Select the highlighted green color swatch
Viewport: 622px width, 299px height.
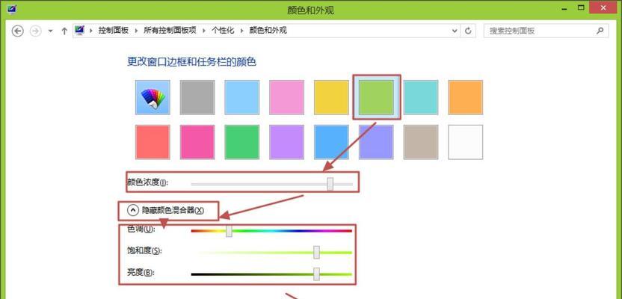[x=377, y=98]
